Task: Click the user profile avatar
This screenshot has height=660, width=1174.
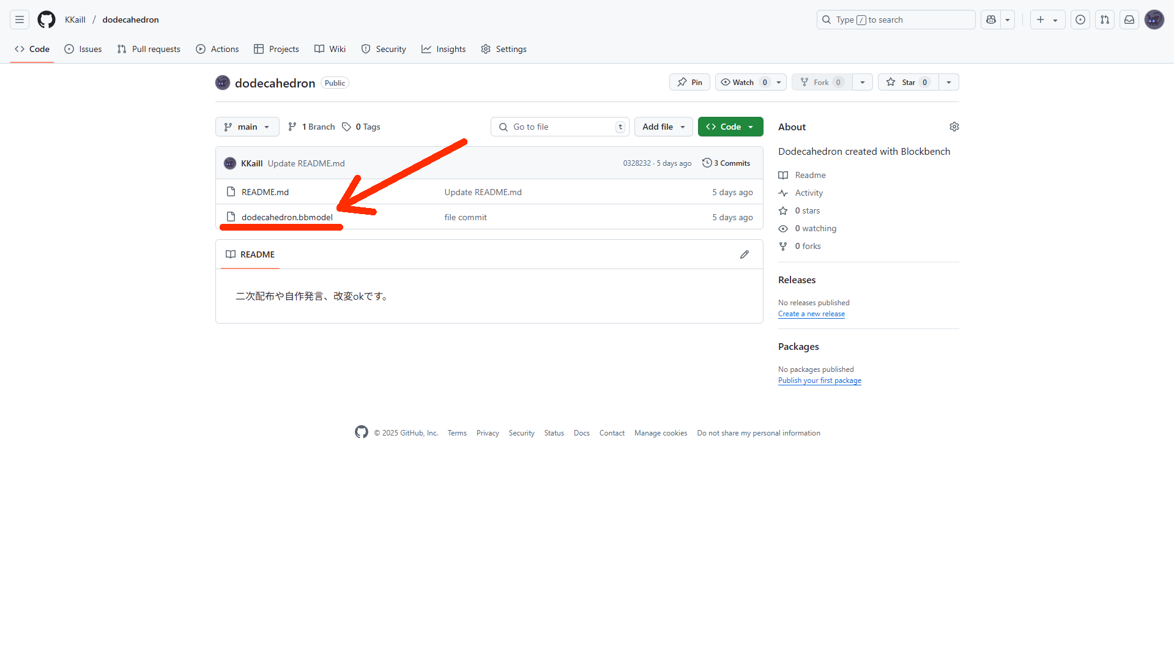Action: click(1154, 20)
